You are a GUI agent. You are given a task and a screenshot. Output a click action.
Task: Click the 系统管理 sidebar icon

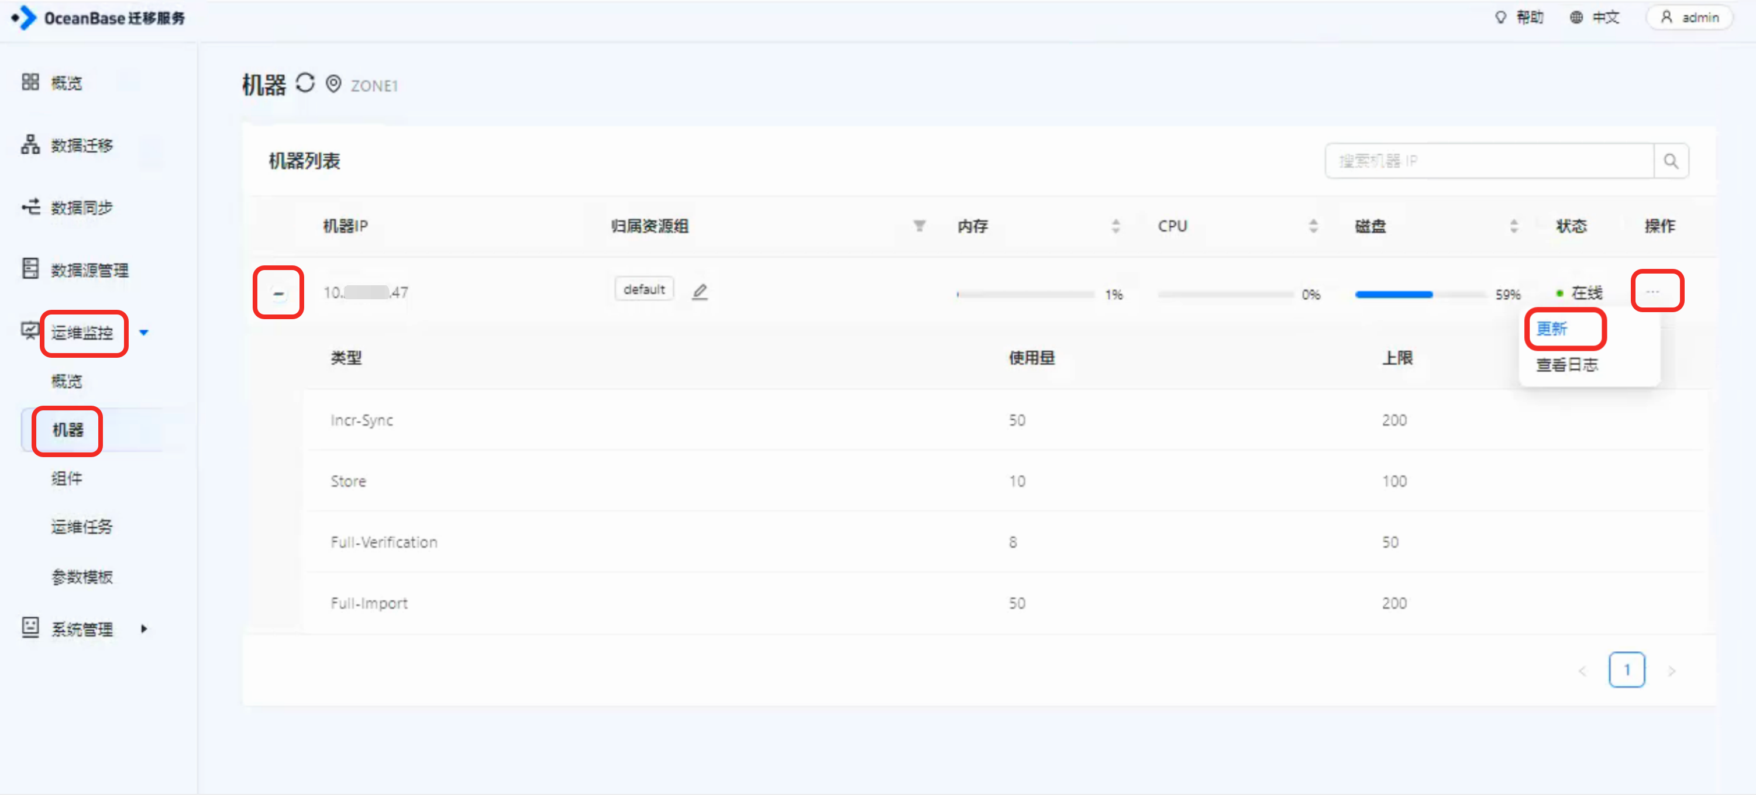point(30,627)
